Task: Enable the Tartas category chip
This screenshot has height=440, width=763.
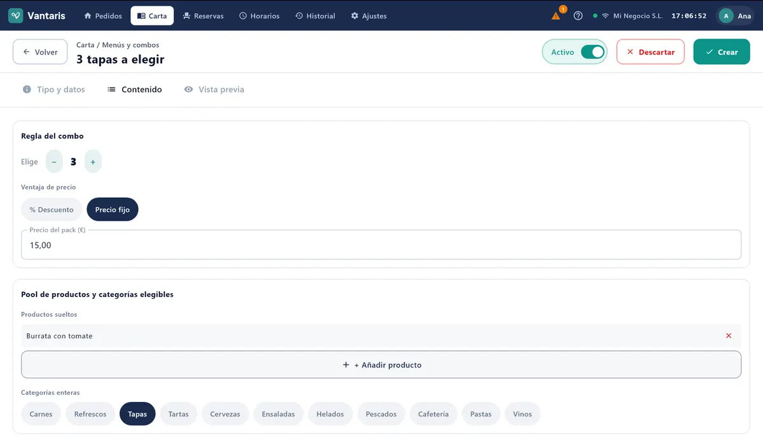Action: pyautogui.click(x=179, y=414)
